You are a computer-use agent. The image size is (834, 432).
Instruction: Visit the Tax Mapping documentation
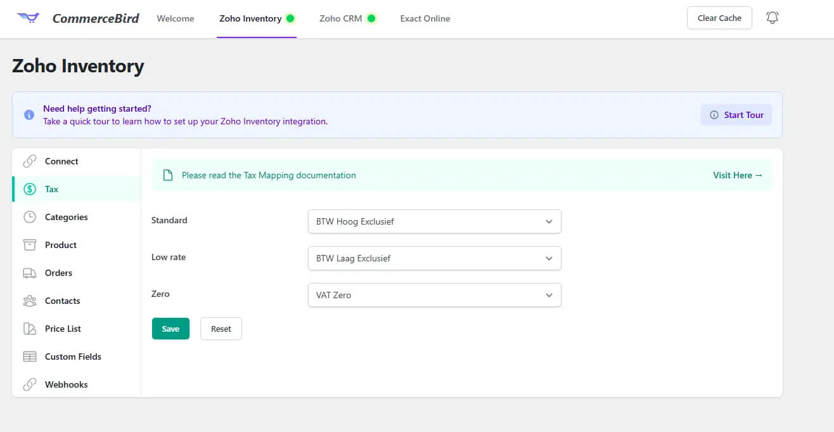(x=737, y=175)
